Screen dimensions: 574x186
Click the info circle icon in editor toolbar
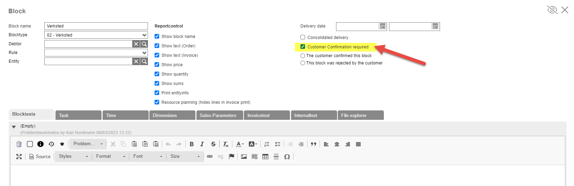click(x=40, y=144)
